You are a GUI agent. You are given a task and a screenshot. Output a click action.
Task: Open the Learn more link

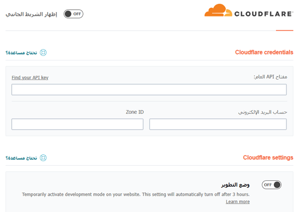238,202
